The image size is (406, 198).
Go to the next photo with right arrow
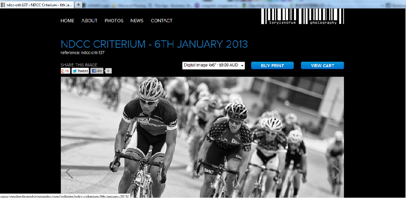[337, 172]
